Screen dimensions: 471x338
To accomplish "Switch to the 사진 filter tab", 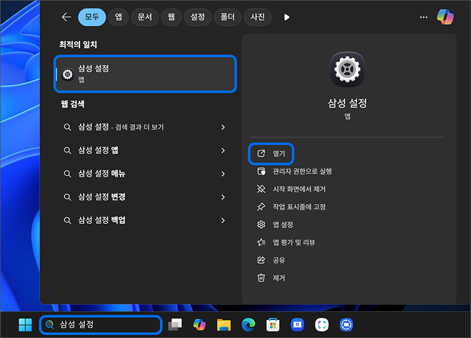I will coord(257,17).
